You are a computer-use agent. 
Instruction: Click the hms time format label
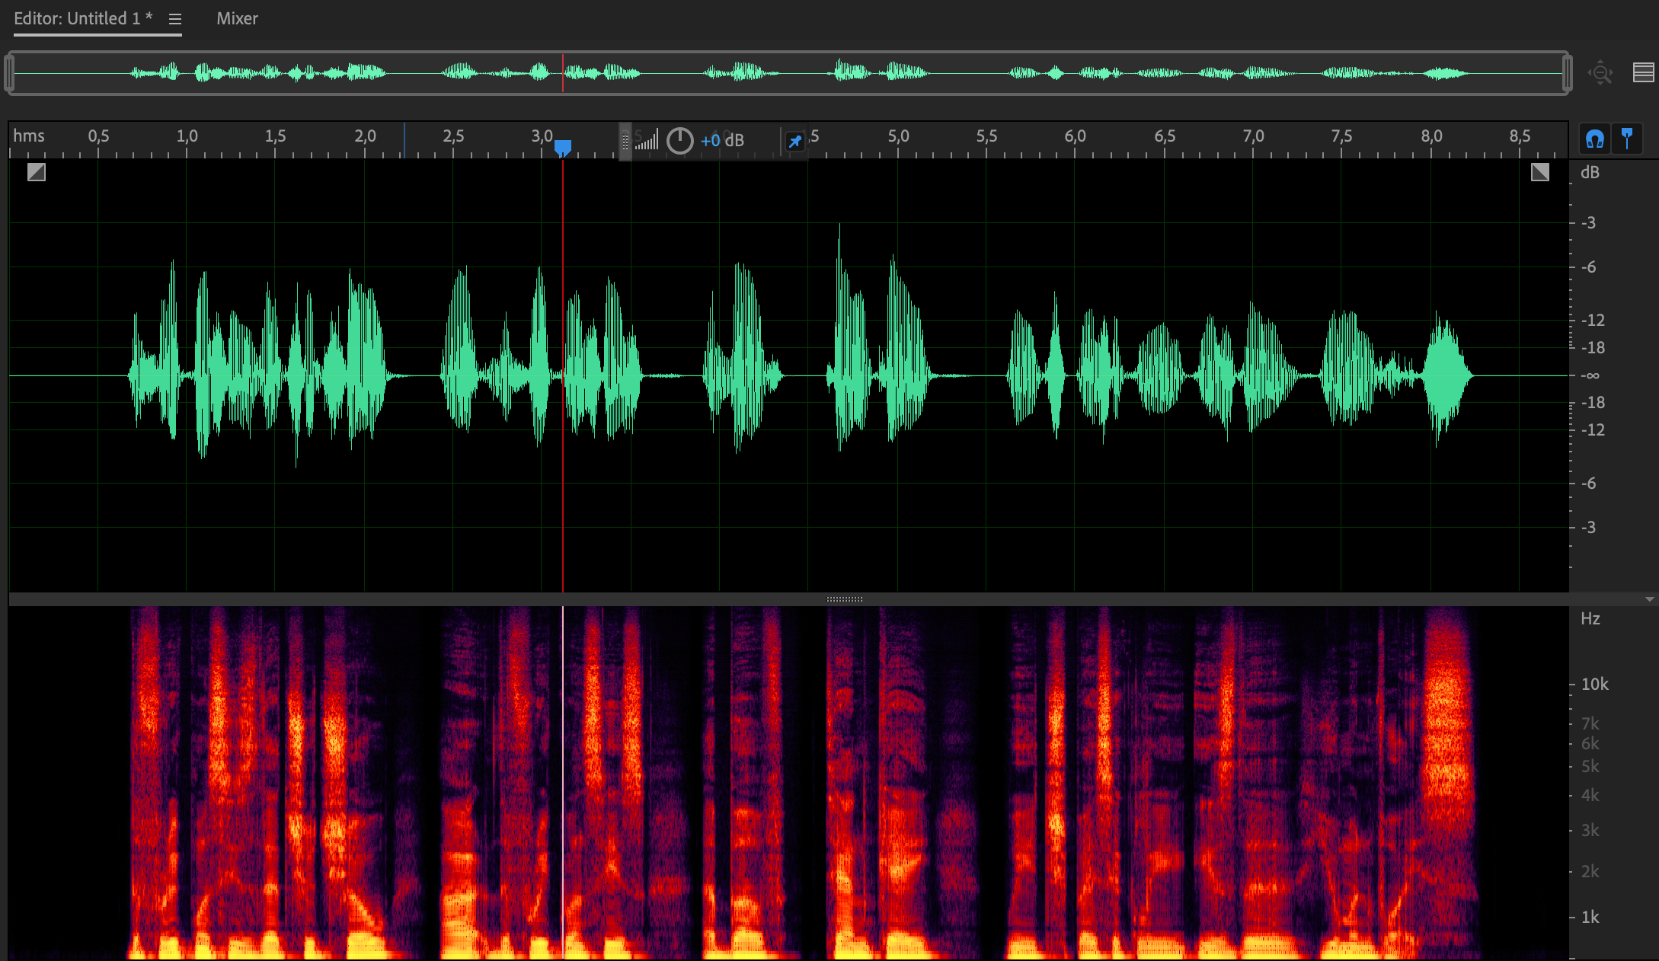coord(29,136)
